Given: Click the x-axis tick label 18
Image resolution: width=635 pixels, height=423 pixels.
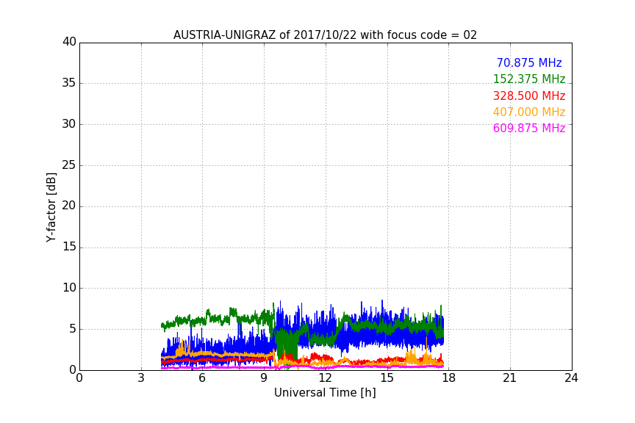Looking at the screenshot, I should pyautogui.click(x=449, y=378).
